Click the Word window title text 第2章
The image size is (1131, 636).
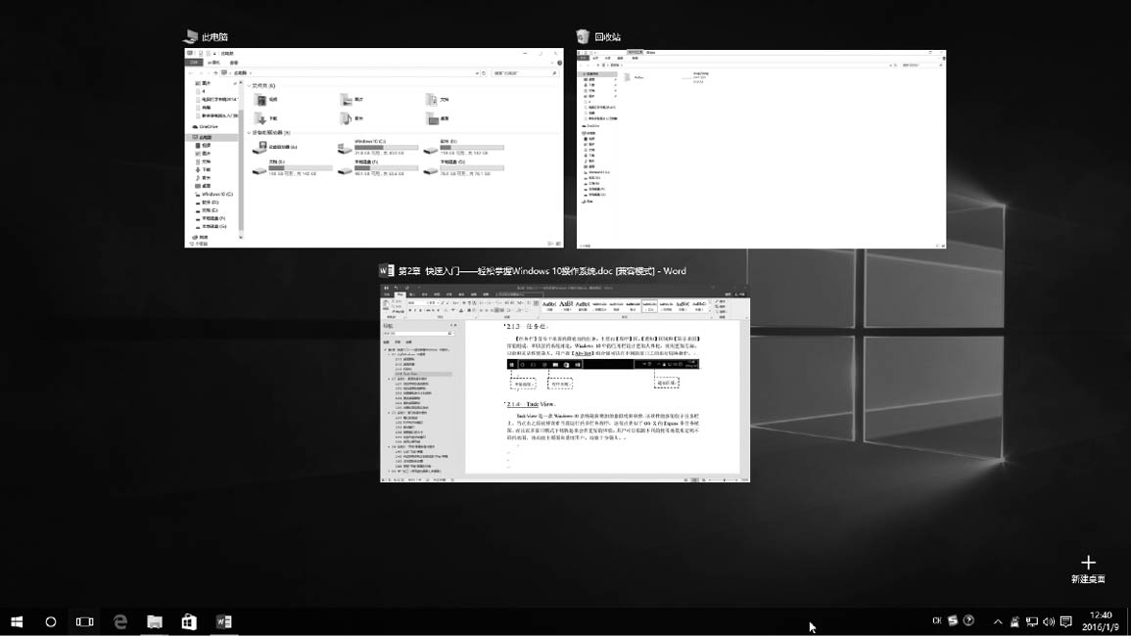(542, 271)
